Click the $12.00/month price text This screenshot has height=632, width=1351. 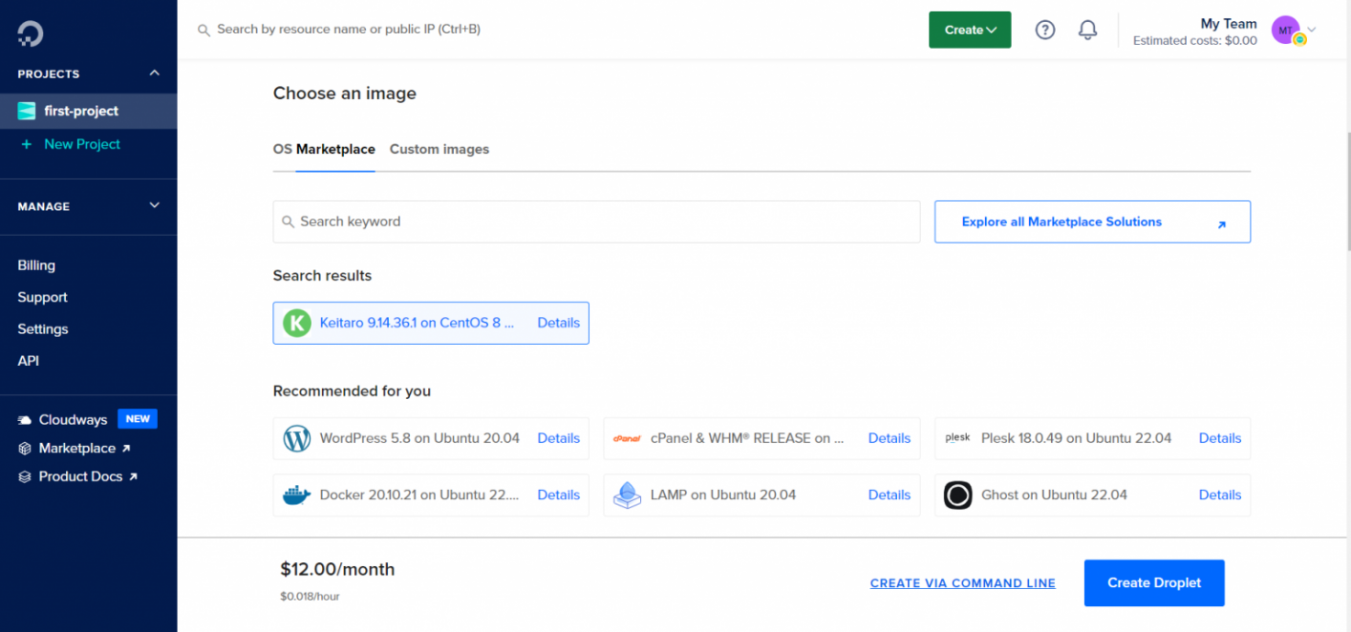click(337, 569)
